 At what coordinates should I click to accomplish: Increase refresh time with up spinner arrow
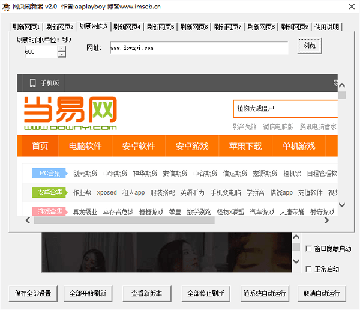[62, 49]
